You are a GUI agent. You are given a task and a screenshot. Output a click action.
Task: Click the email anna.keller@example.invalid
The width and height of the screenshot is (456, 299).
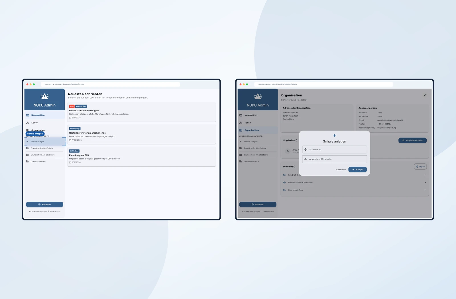[390, 120]
